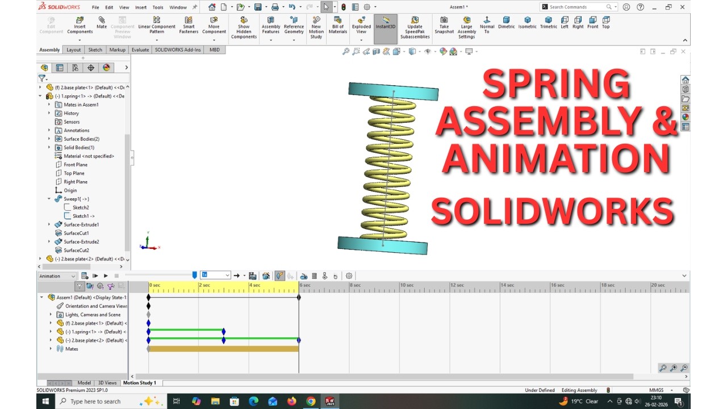Click Update SpeedPak Subassemblies

[x=415, y=27]
